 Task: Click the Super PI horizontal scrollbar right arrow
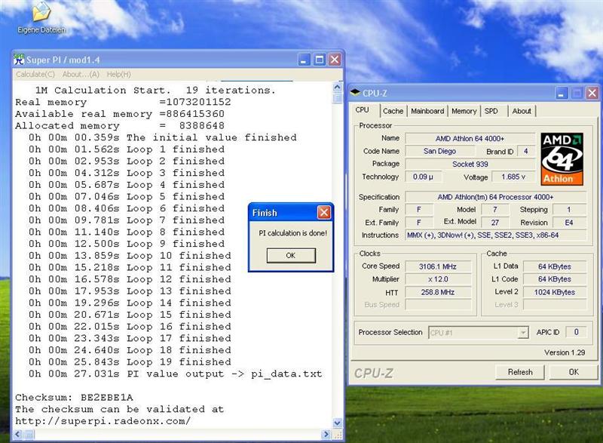(326, 435)
